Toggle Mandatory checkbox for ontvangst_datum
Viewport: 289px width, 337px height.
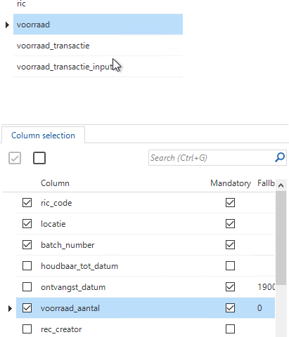click(230, 287)
